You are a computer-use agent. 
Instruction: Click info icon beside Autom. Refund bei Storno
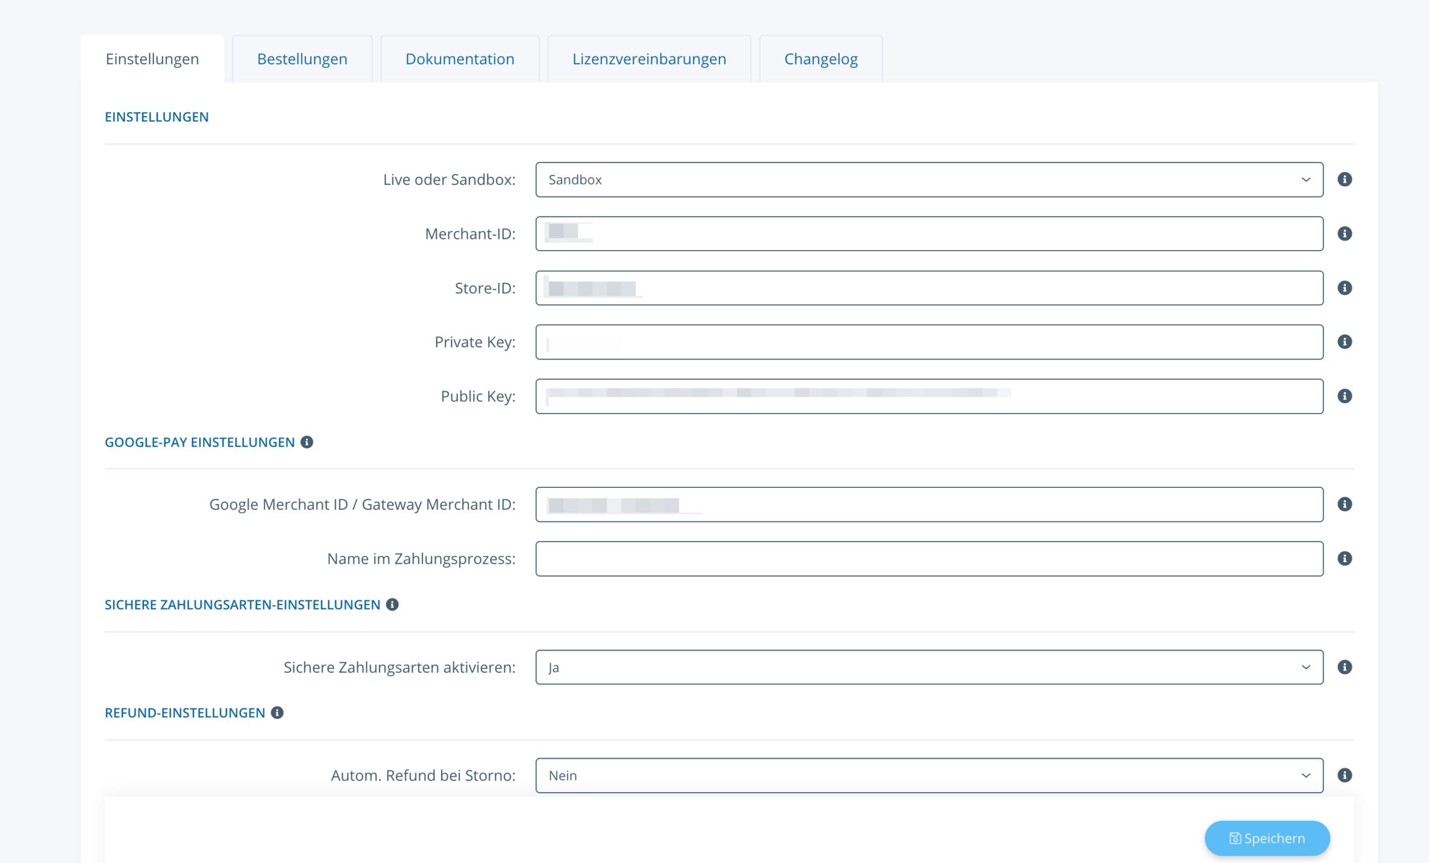click(x=1344, y=775)
